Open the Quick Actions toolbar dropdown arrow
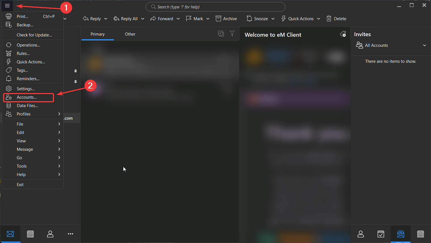431x243 pixels. pos(319,19)
